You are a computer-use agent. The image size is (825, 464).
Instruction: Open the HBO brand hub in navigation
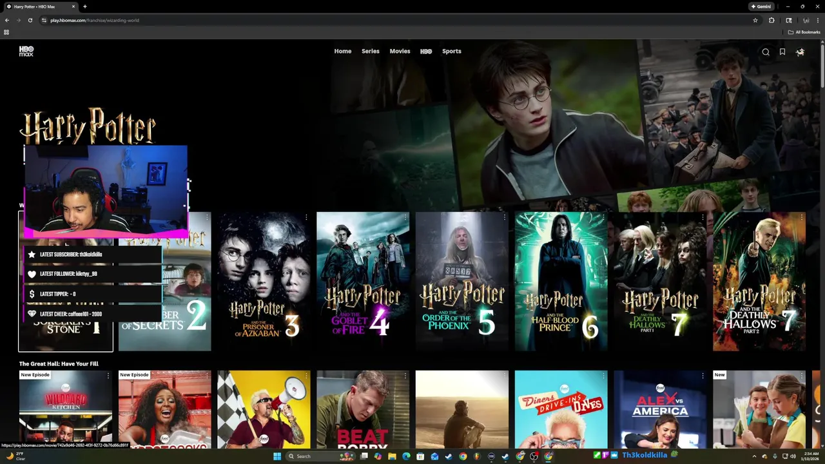[426, 52]
